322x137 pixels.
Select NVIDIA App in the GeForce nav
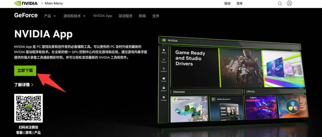103,16
